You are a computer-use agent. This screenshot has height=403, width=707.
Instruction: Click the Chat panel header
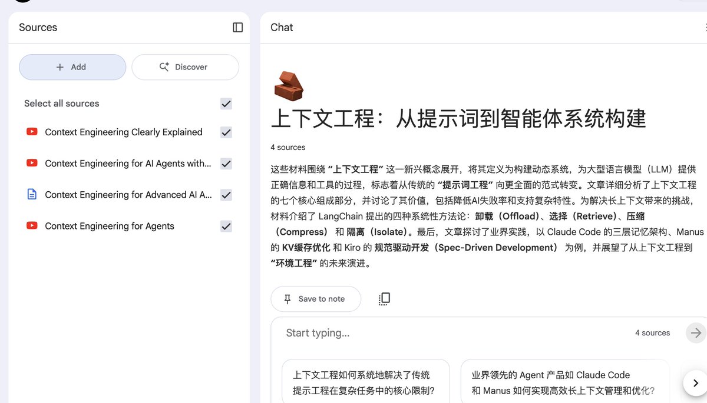[x=282, y=28]
